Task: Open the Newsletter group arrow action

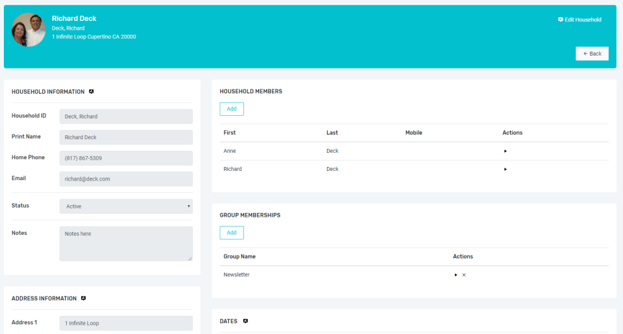Action: point(456,274)
